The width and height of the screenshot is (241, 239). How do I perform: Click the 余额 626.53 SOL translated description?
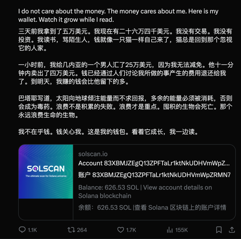[152, 207]
